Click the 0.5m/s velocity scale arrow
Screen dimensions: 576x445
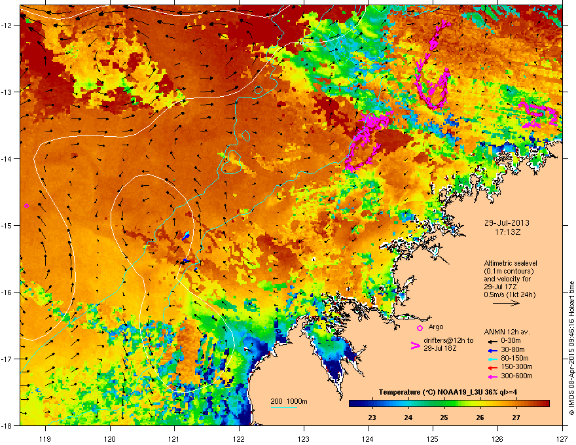click(506, 303)
